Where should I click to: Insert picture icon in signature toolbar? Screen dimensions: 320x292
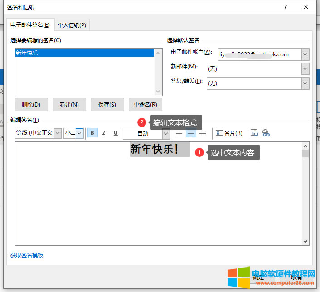coord(254,133)
